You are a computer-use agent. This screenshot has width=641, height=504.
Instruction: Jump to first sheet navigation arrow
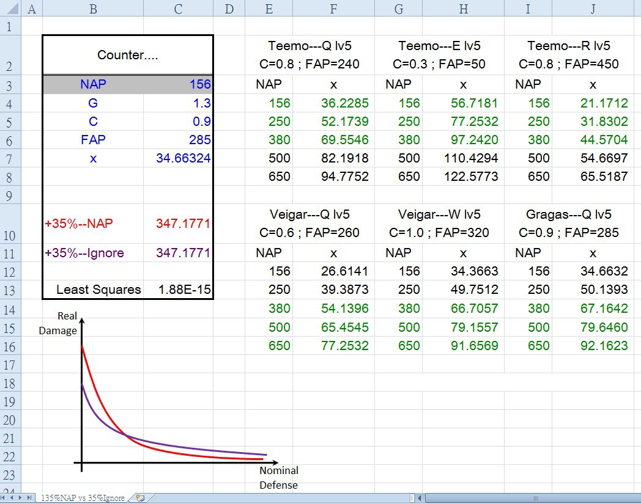3,498
